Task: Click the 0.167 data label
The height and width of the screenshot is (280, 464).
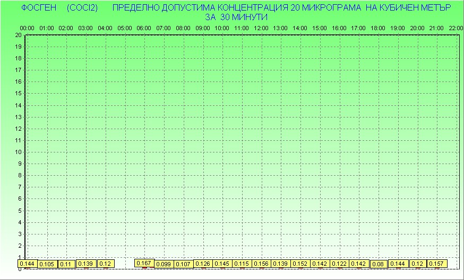Action: 144,263
